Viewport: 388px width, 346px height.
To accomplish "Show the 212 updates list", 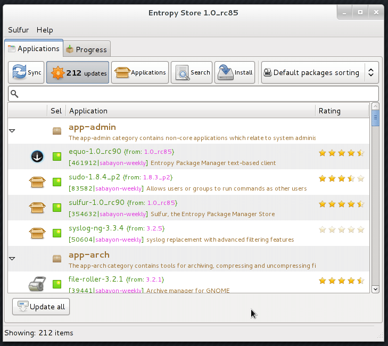I will (78, 72).
